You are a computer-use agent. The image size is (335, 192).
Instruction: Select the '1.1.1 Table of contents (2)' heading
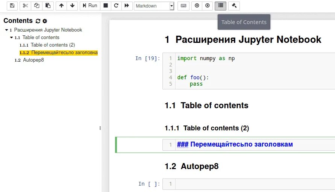pos(207,128)
